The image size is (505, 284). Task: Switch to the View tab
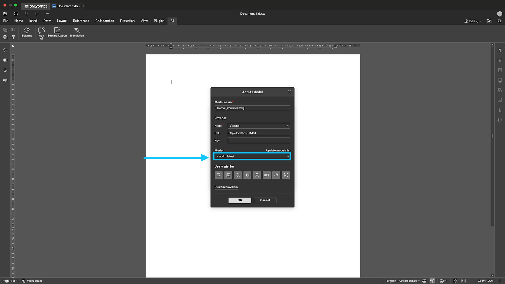click(144, 21)
